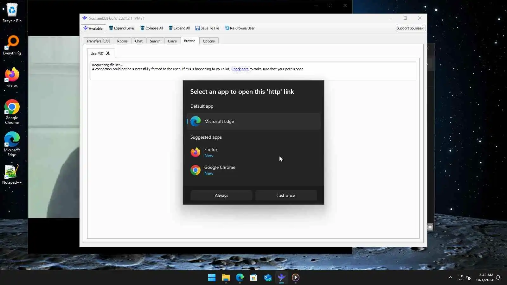
Task: Click Expand All toolbar button
Action: (179, 28)
